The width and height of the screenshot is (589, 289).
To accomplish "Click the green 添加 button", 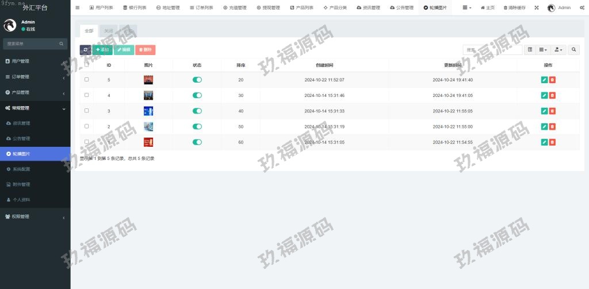I will pyautogui.click(x=102, y=50).
